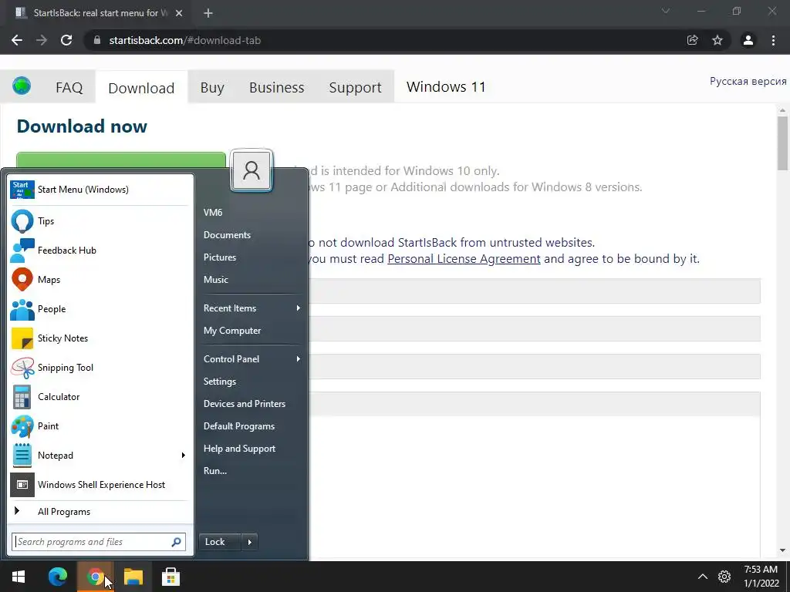Switch to Русская версия link

coord(748,82)
